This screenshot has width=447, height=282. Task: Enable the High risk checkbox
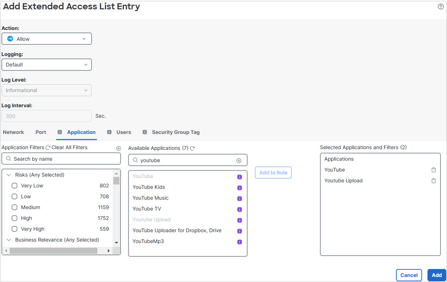tap(14, 218)
